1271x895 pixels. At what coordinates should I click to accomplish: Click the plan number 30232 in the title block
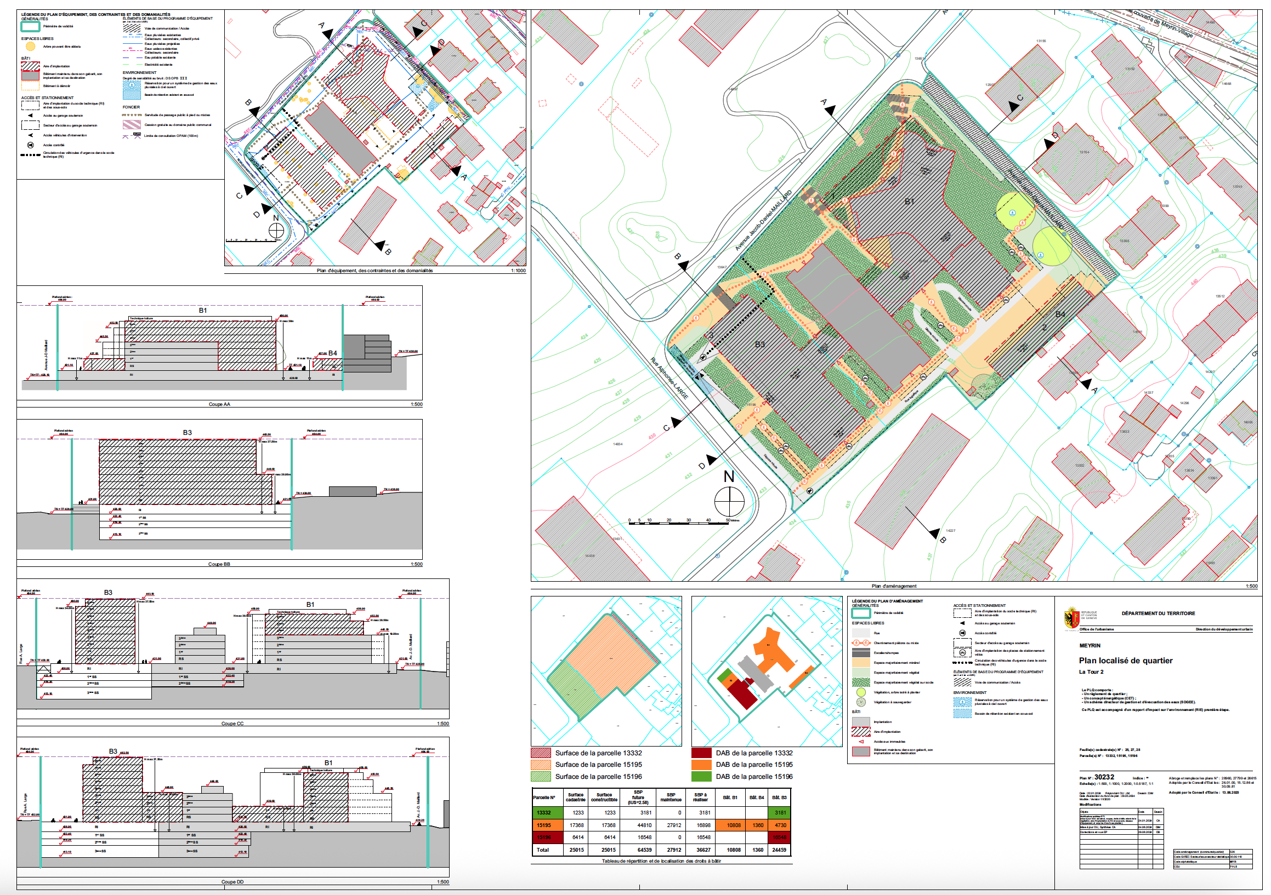tap(1104, 777)
